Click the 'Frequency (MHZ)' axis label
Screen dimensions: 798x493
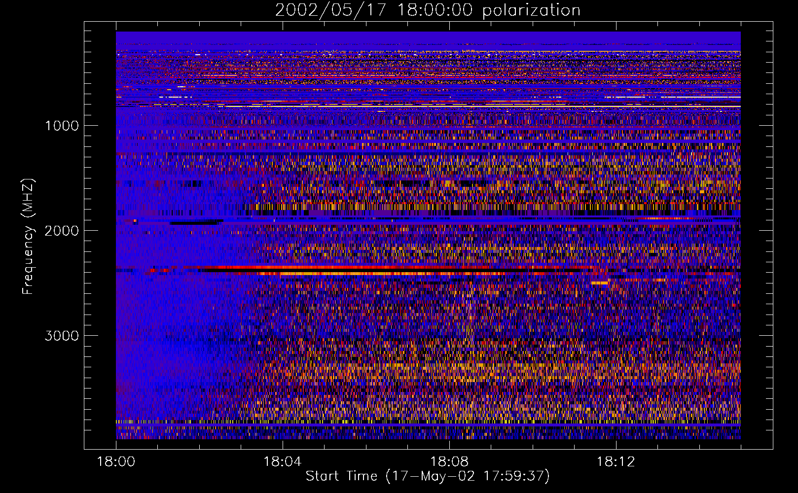click(x=28, y=237)
